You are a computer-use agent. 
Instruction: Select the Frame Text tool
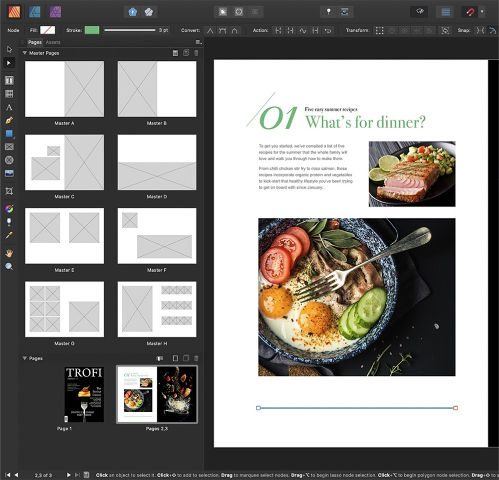[x=9, y=80]
